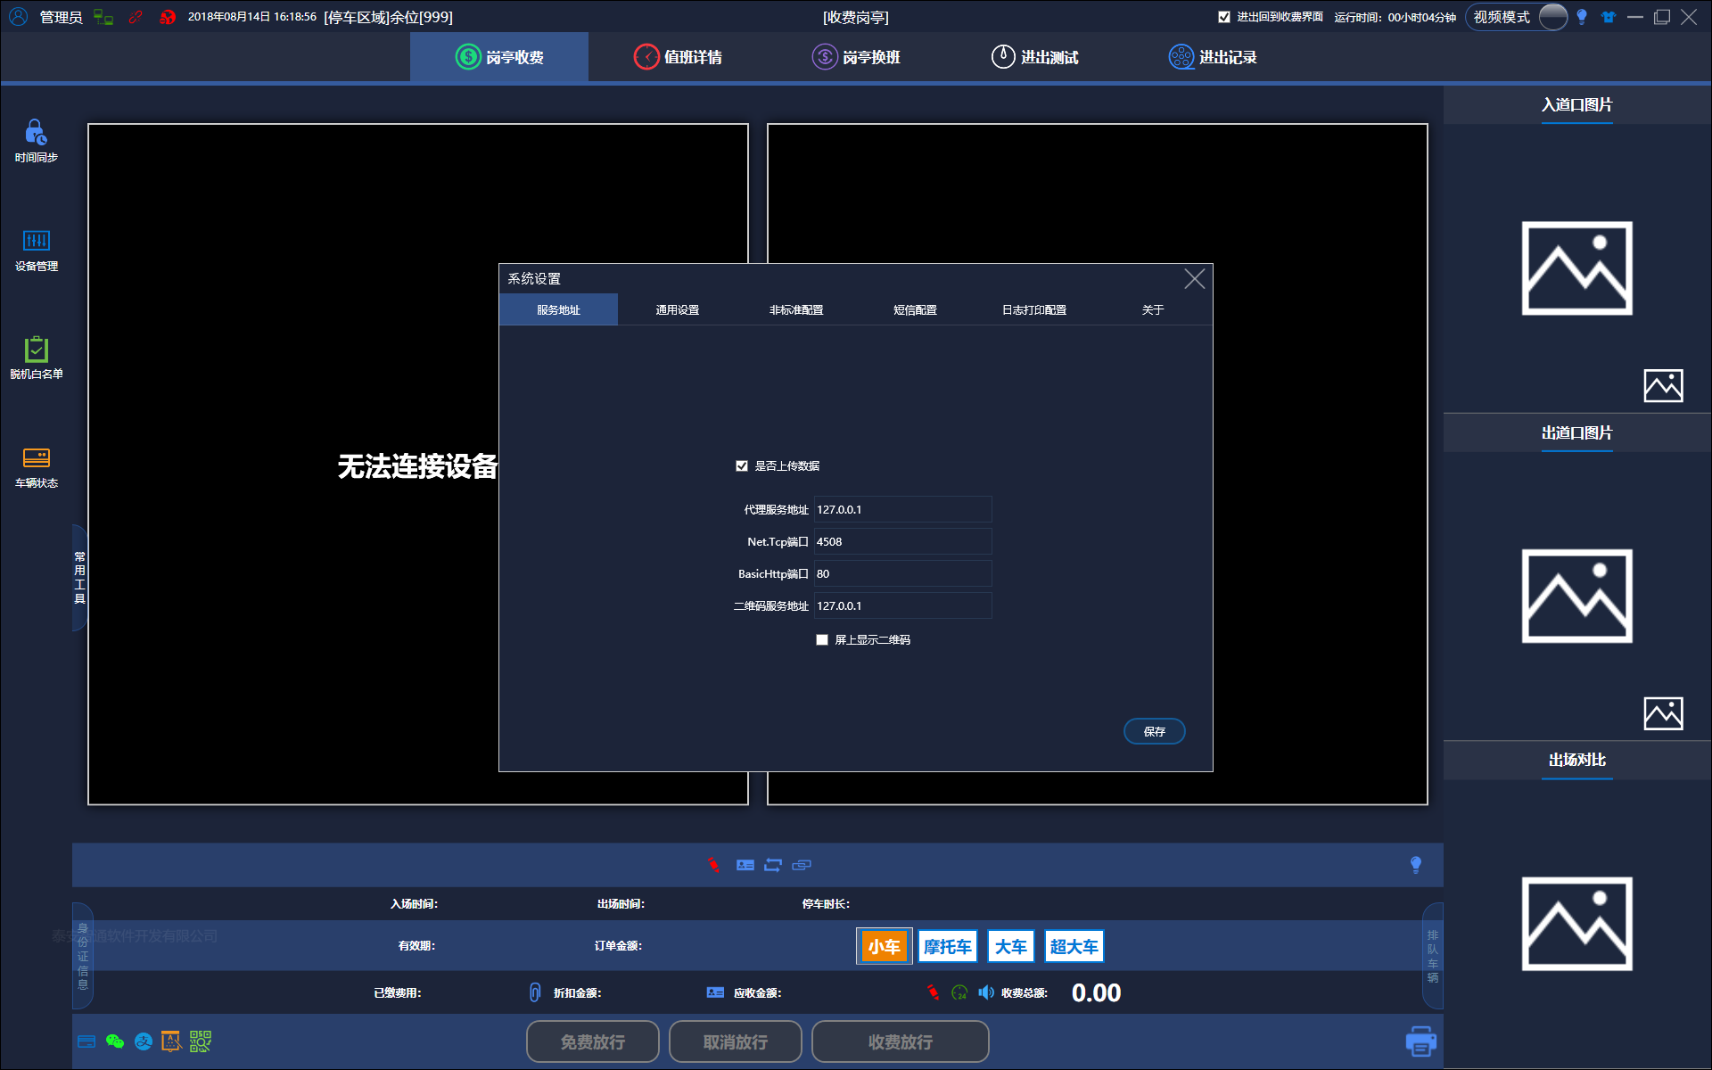
Task: Click the 代理服务地址 input field
Action: (902, 509)
